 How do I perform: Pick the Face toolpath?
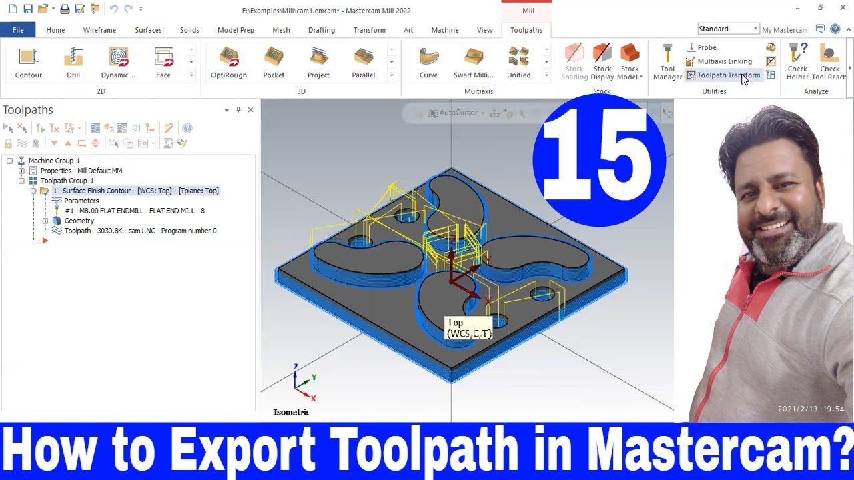(163, 63)
